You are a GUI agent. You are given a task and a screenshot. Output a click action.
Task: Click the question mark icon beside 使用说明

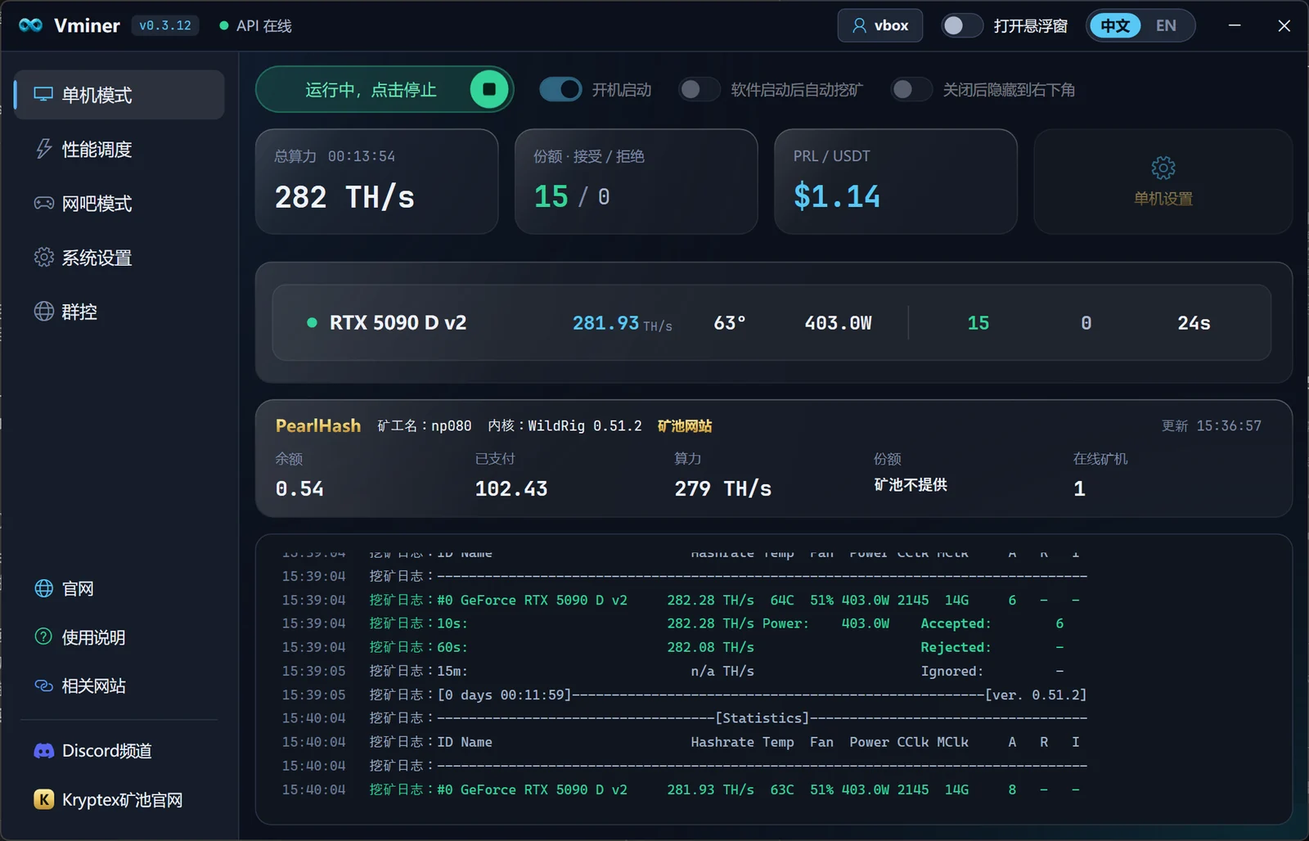(43, 636)
